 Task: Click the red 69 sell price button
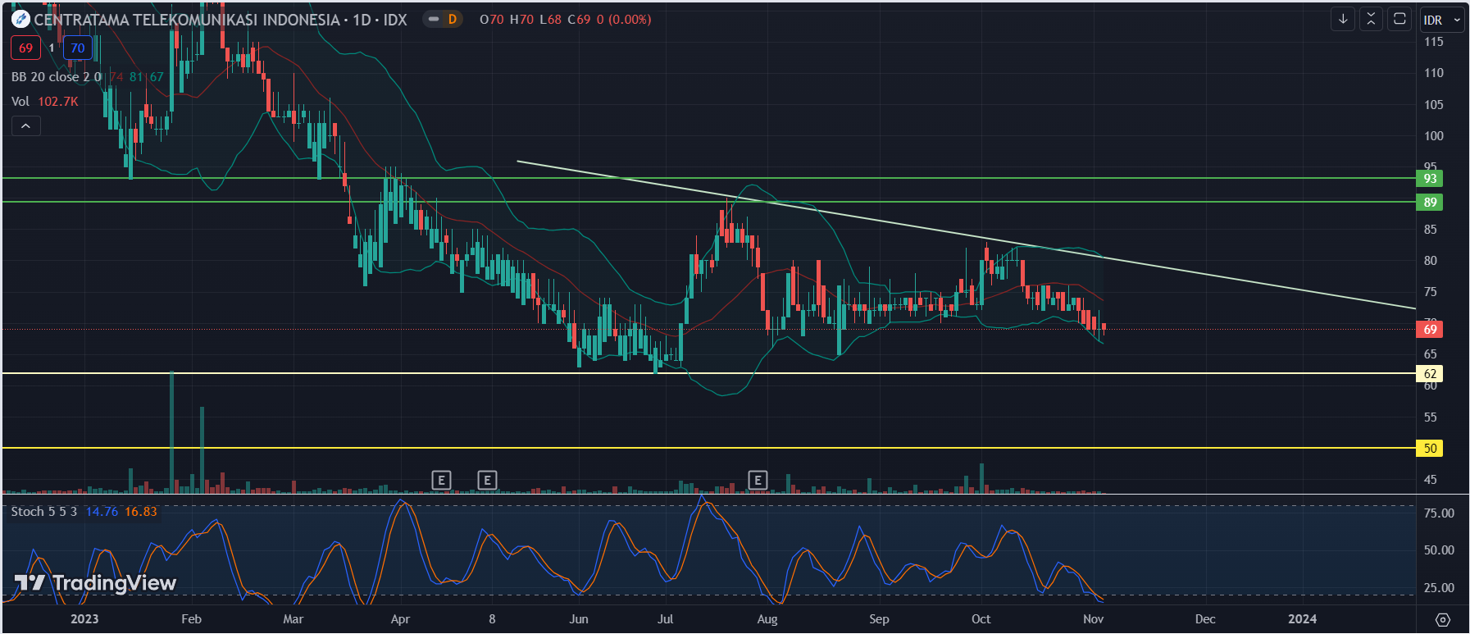[x=25, y=48]
